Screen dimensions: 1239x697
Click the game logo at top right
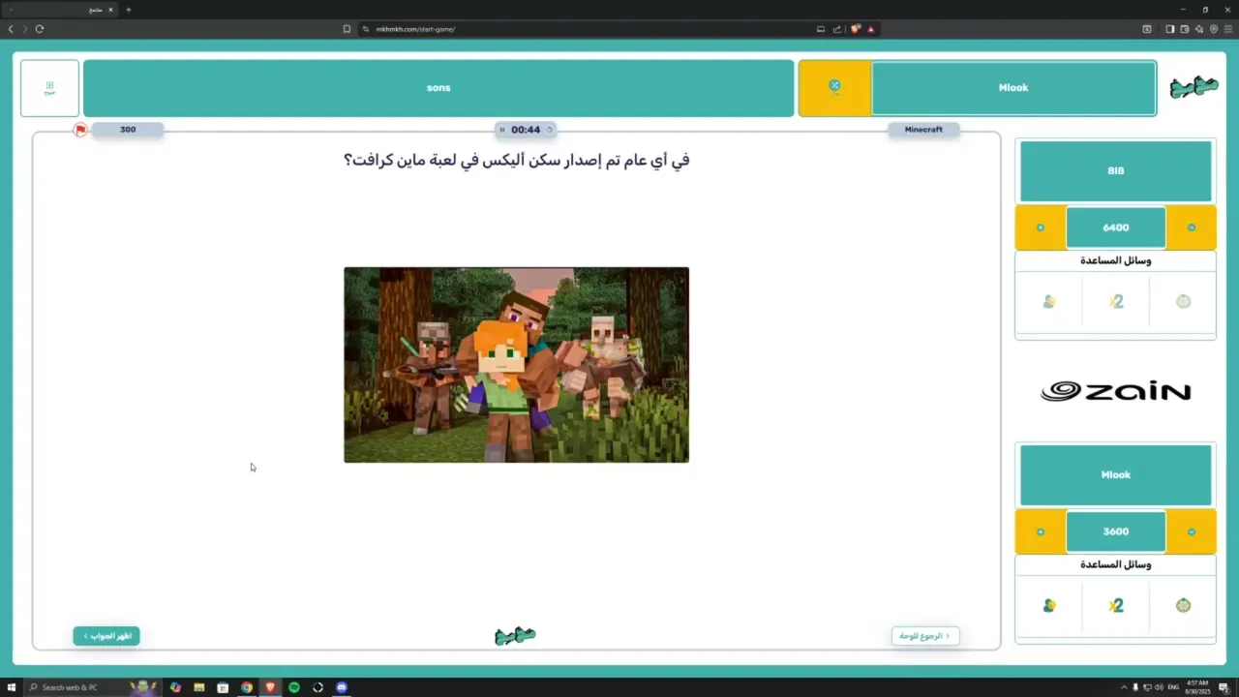pos(1194,88)
